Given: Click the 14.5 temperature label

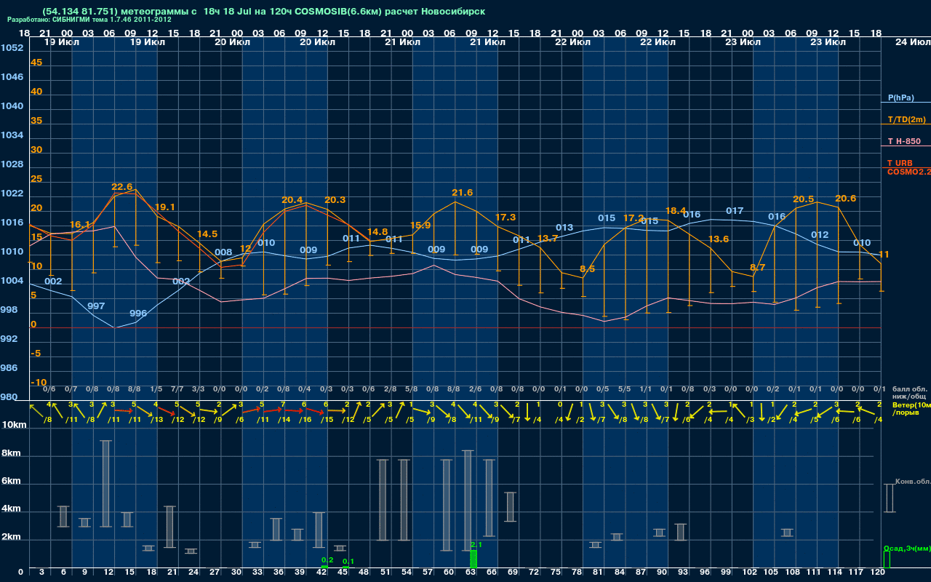Looking at the screenshot, I should (x=207, y=234).
